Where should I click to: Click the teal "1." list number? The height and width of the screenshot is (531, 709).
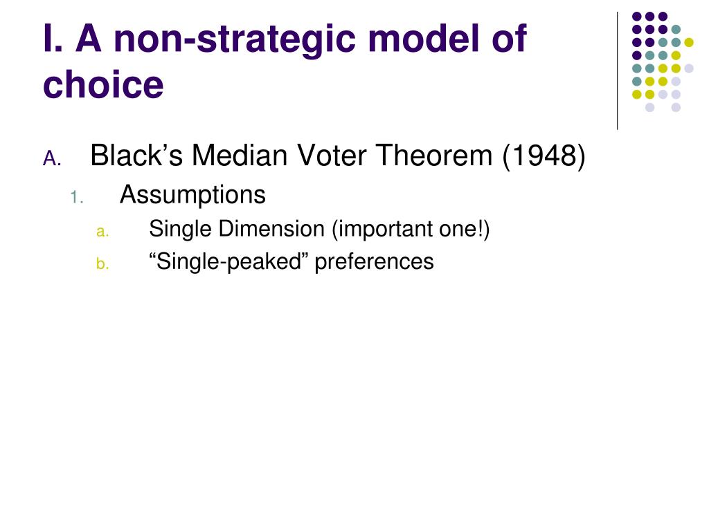click(x=77, y=197)
